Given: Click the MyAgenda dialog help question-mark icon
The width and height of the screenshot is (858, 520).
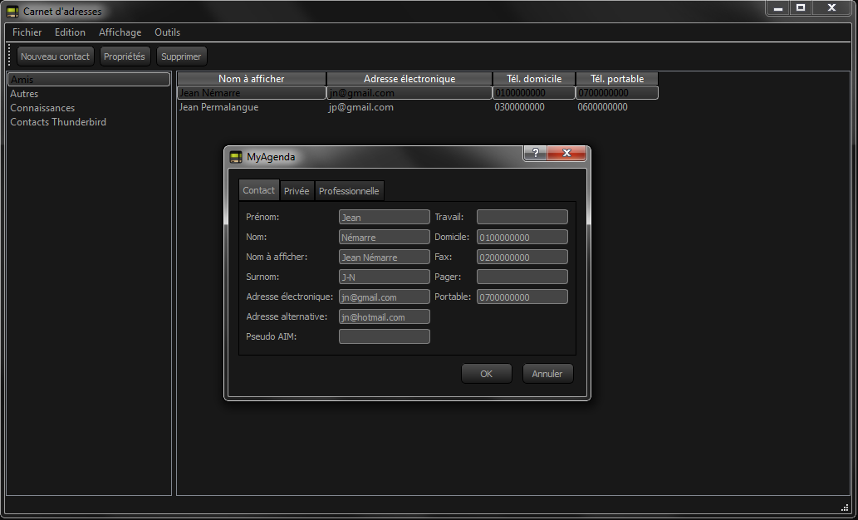Looking at the screenshot, I should [x=535, y=154].
